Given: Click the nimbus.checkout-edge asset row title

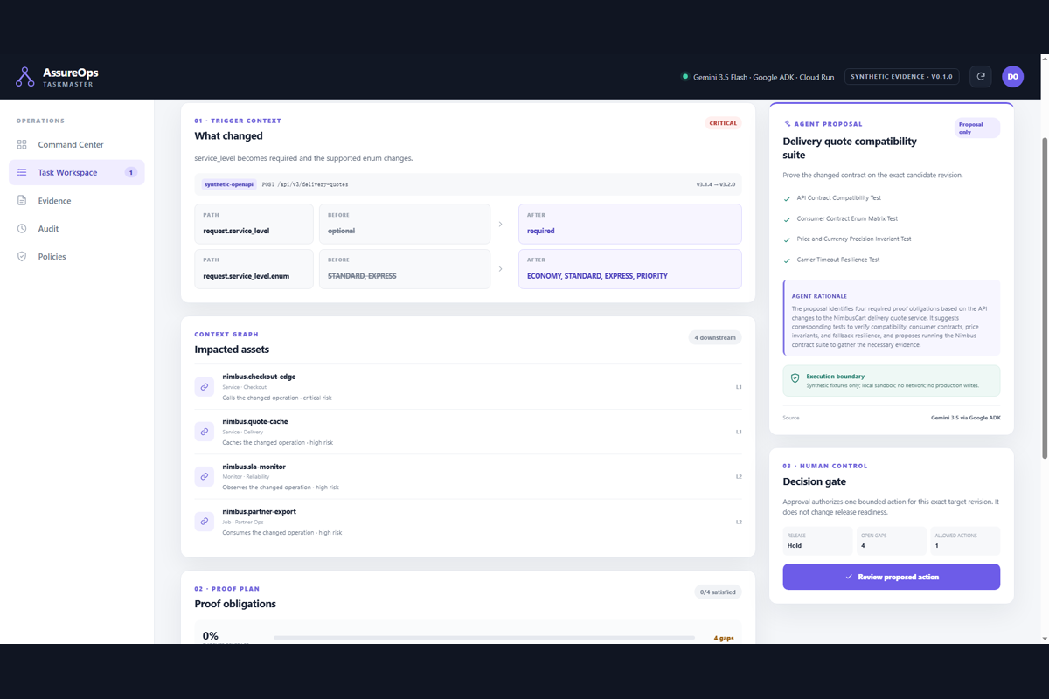Looking at the screenshot, I should (259, 377).
